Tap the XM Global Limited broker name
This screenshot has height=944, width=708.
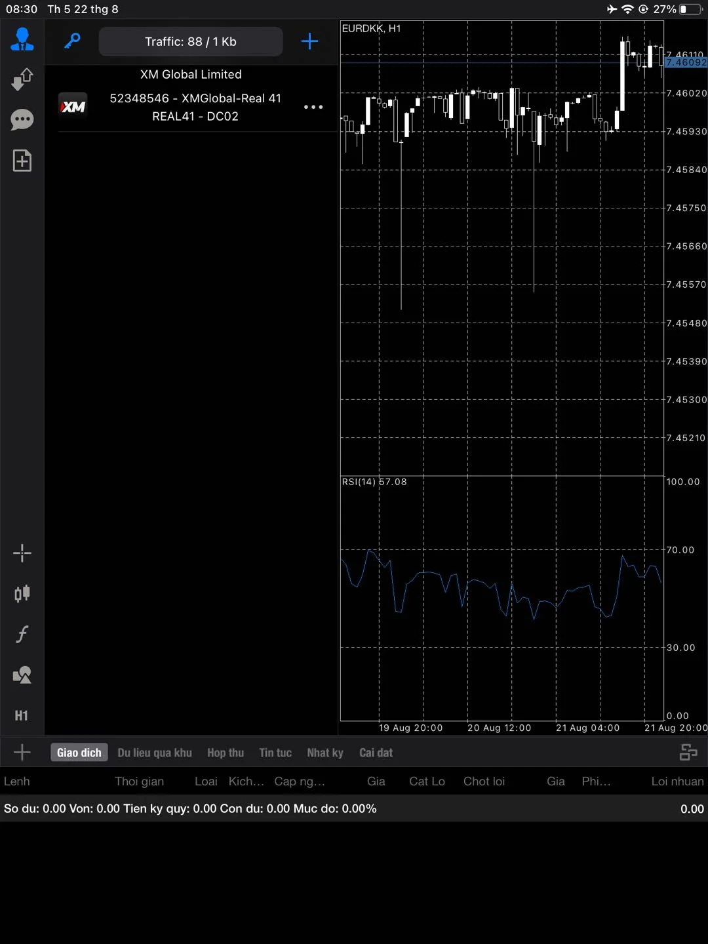tap(191, 75)
